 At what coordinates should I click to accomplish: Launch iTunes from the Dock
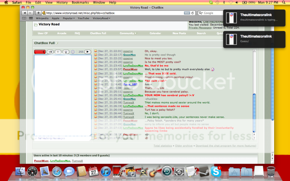tap(106, 172)
